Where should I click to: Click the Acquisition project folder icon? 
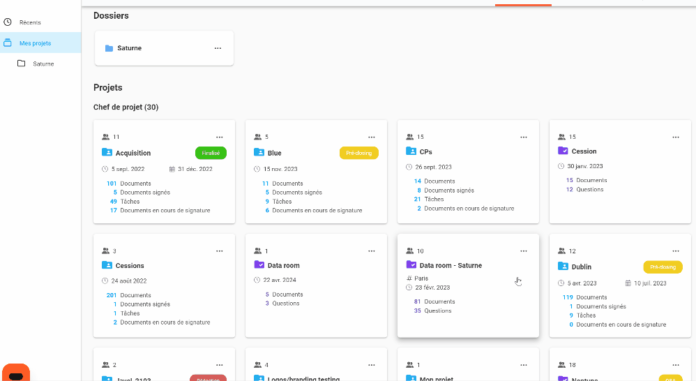click(x=107, y=152)
